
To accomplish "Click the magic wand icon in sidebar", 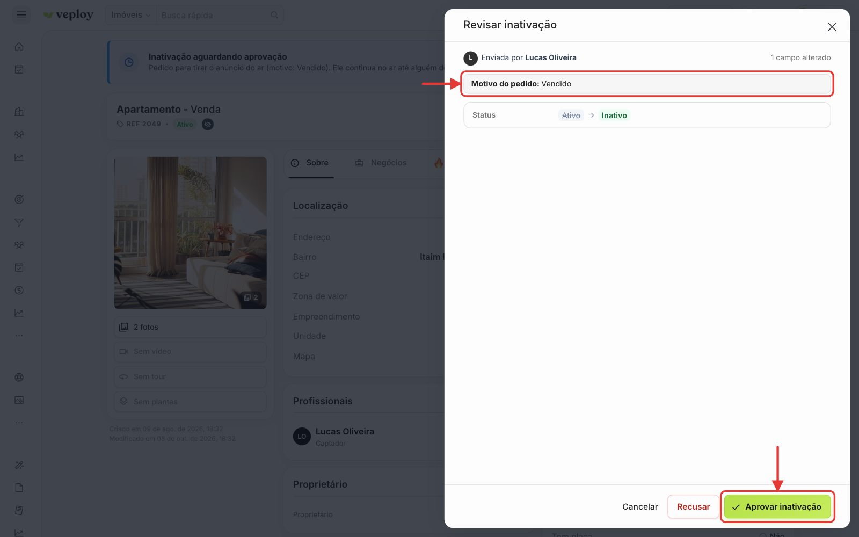I will [19, 465].
